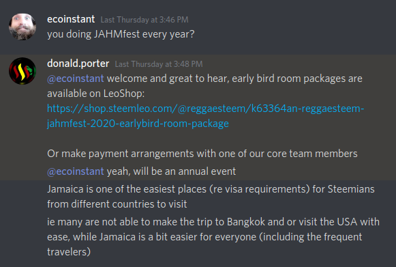Click @ecoinstant mention before 'yeah, will be'
This screenshot has height=267, width=396.
coord(76,171)
